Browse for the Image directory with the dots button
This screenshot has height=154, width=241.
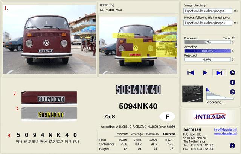236,11
